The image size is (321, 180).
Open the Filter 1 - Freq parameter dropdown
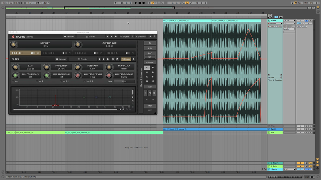click(275, 26)
